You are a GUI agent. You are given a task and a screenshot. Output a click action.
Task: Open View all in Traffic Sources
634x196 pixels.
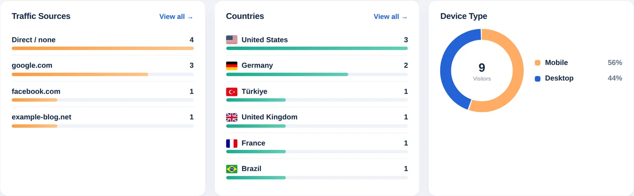[176, 17]
